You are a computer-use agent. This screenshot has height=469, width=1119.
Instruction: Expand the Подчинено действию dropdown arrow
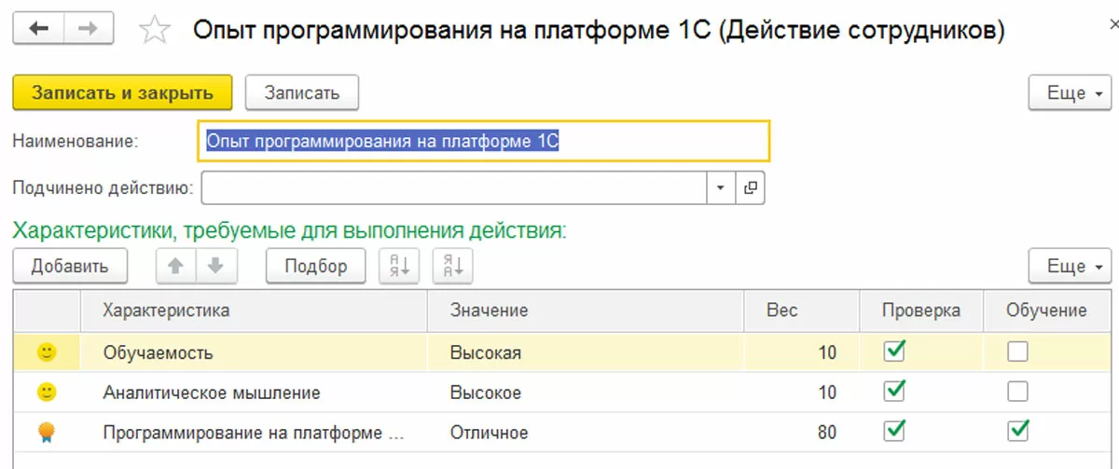coord(720,188)
